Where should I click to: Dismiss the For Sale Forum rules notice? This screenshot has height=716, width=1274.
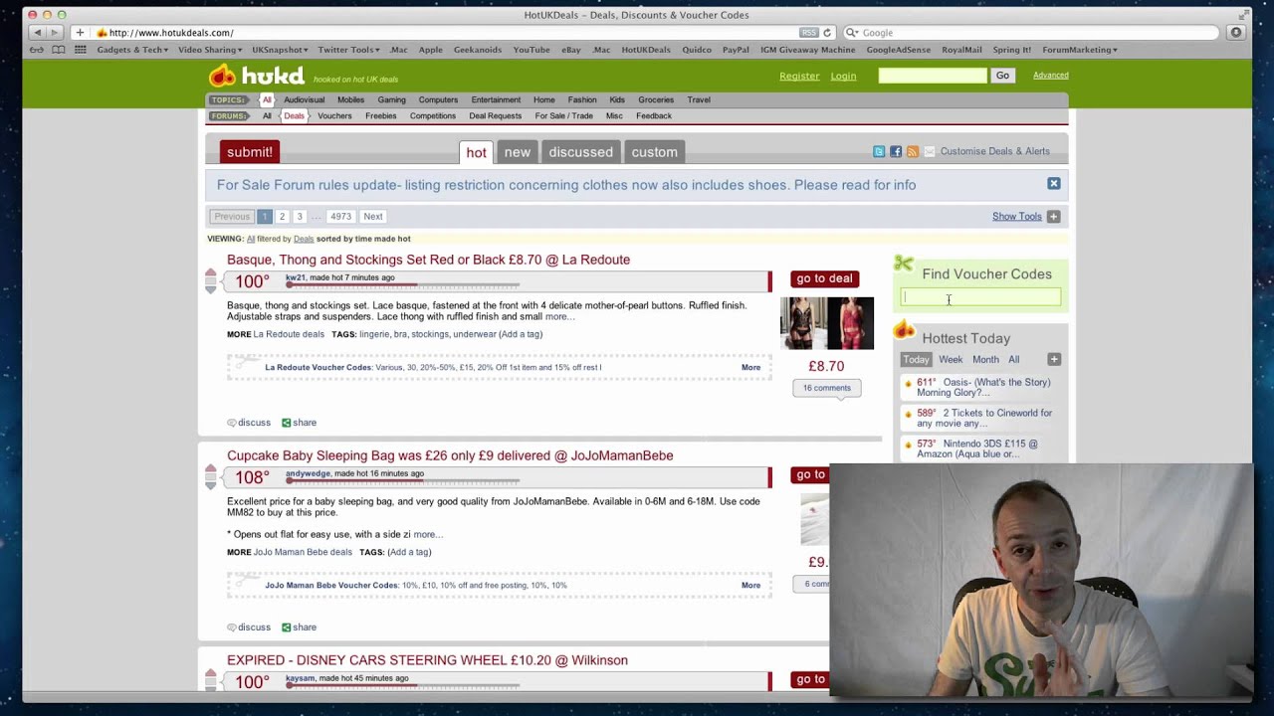(1053, 184)
